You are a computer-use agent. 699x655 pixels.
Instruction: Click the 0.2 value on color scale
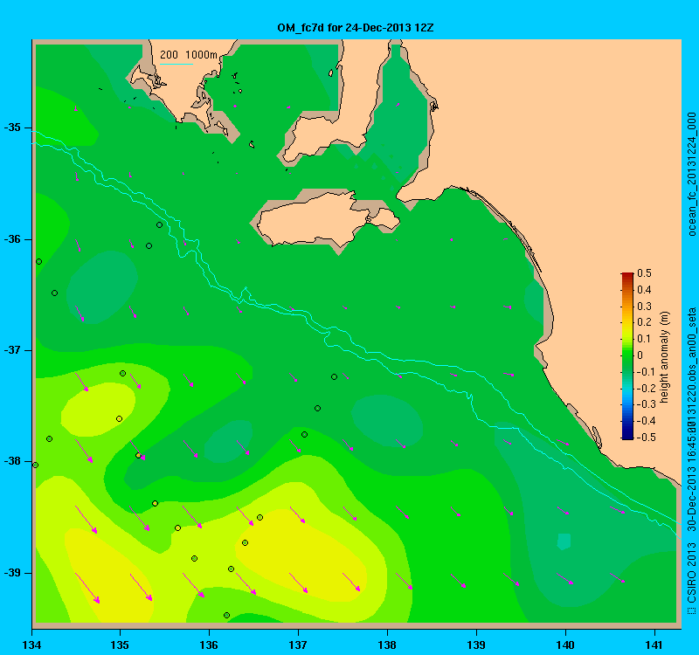coord(644,322)
